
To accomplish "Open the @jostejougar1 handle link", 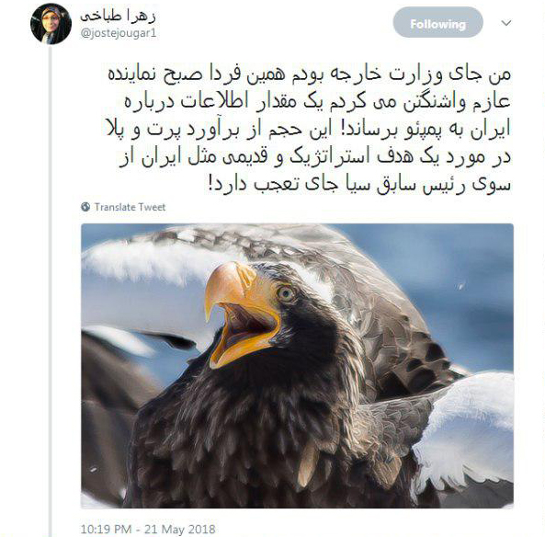I will tap(119, 33).
